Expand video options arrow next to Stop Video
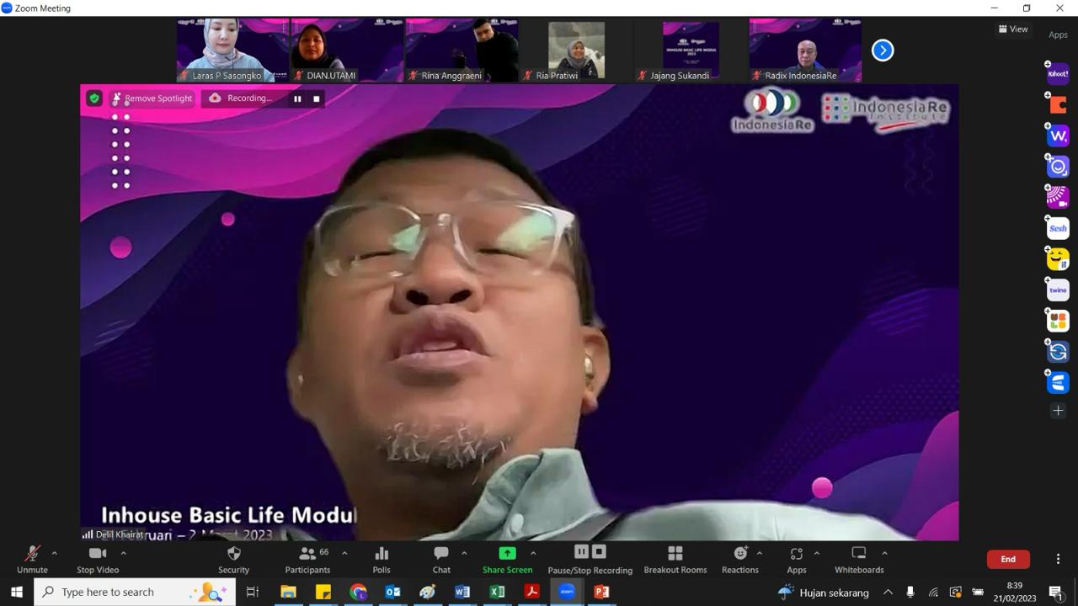This screenshot has width=1078, height=606. click(123, 553)
